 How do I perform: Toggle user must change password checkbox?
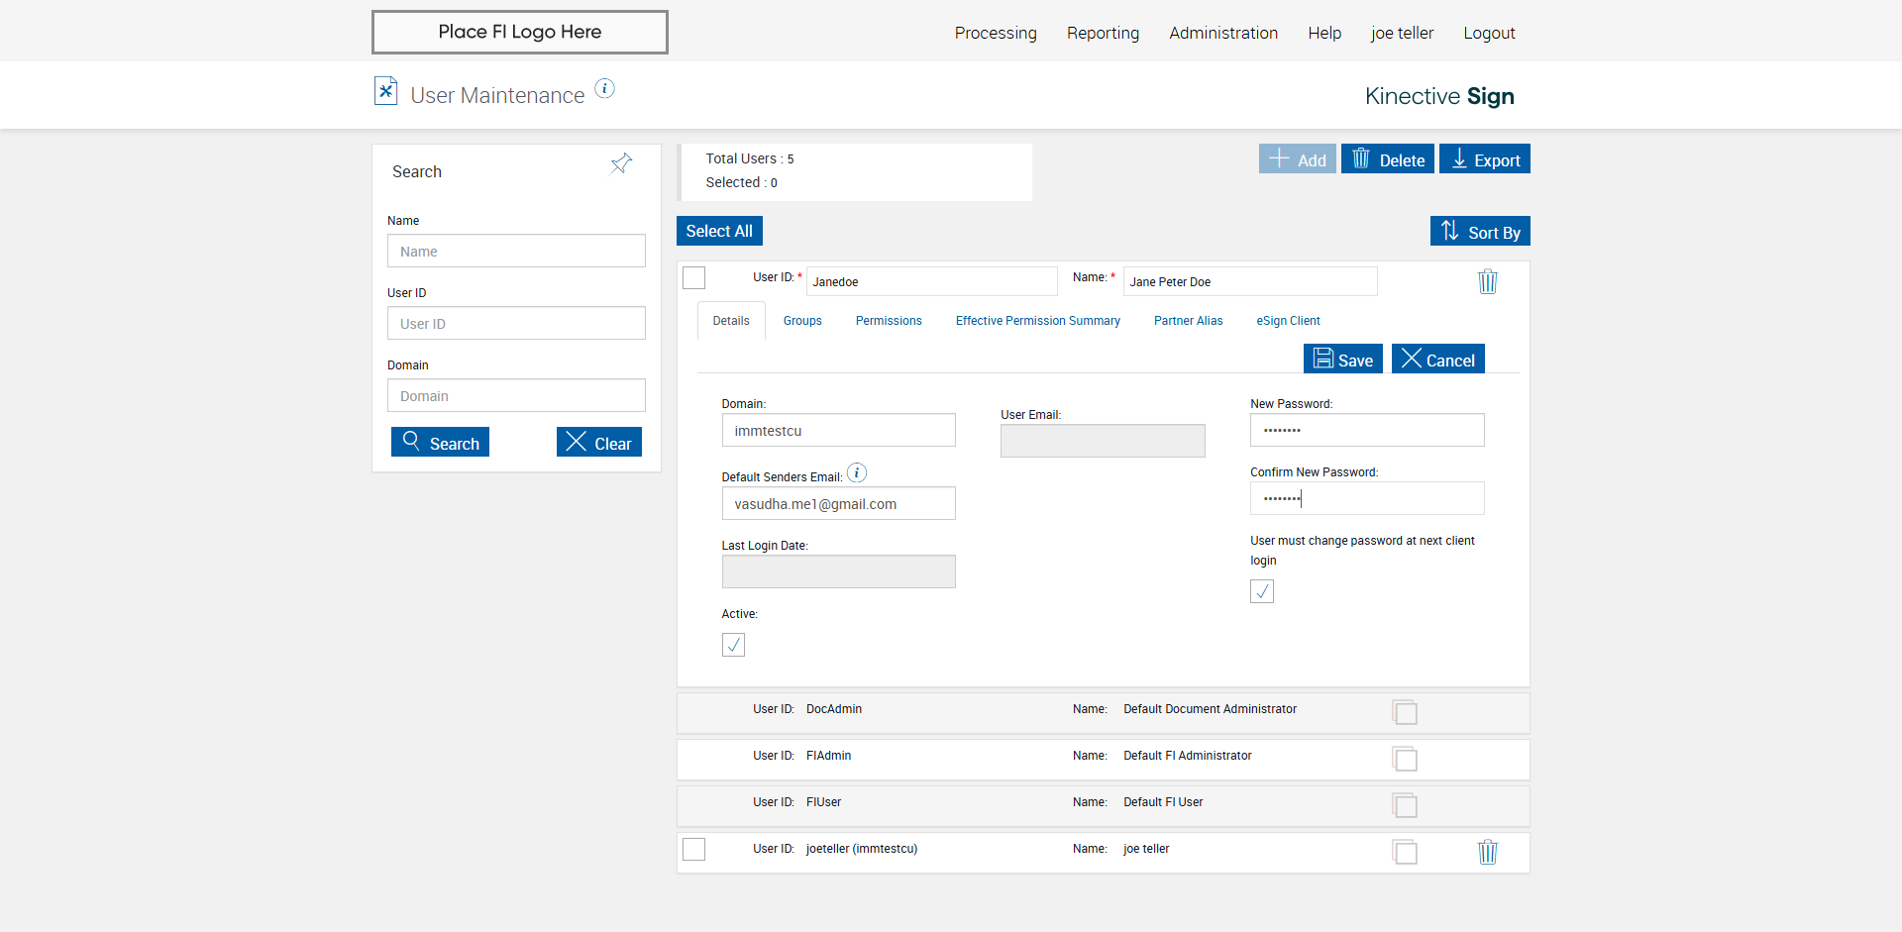coord(1261,591)
